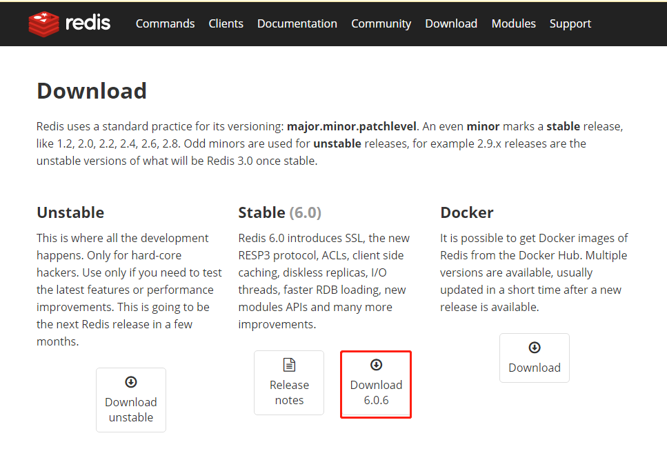Click the 'Download unstable' button text
This screenshot has height=449, width=667.
coord(131,410)
